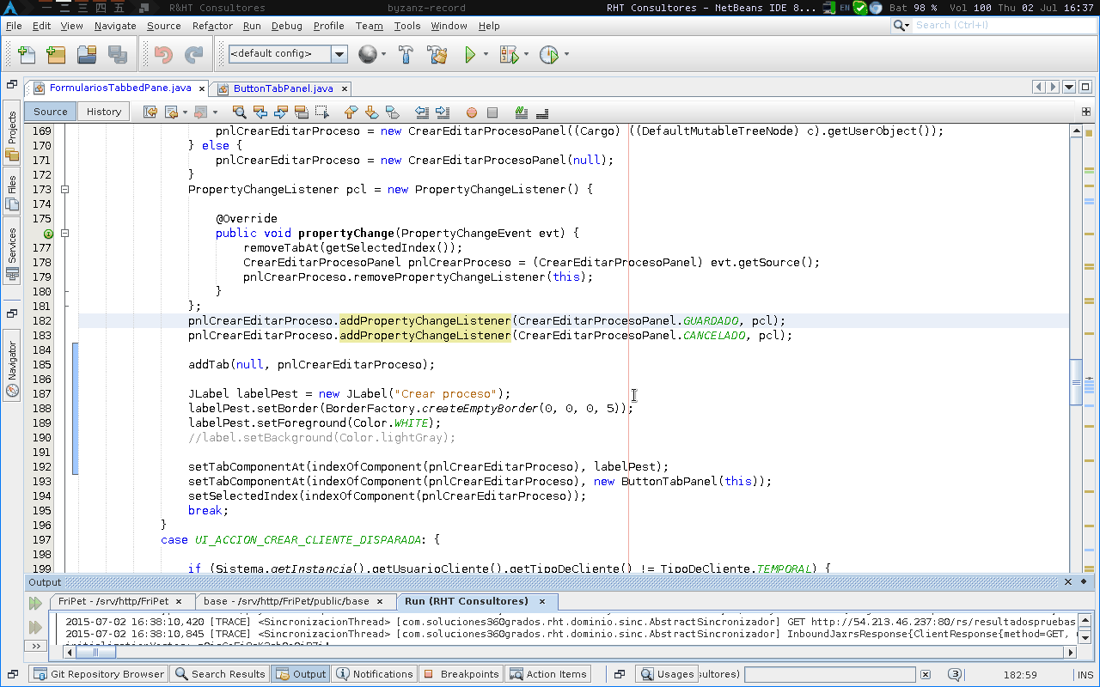Screen dimensions: 1100x687
Task: Click Find Selection magnifier icon in editor toolbar
Action: click(x=240, y=112)
